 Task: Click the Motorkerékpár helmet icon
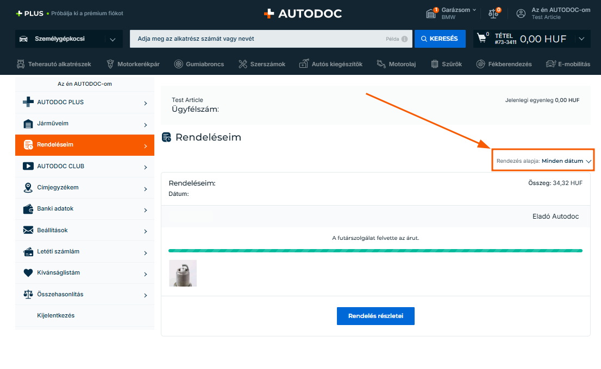coord(110,64)
